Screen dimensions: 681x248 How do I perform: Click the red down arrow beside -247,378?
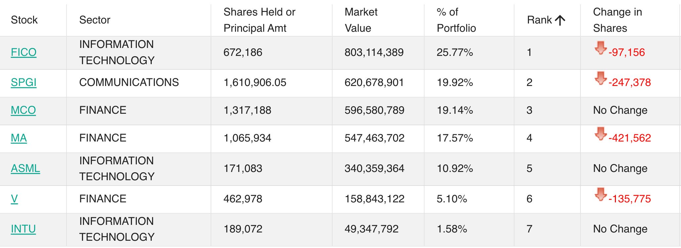[x=601, y=78]
